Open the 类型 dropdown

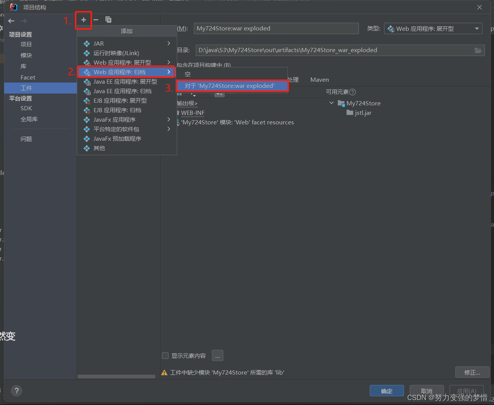433,29
